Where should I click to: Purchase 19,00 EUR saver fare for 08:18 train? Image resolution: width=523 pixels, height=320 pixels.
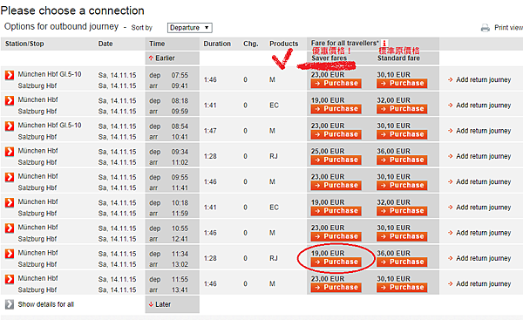[336, 109]
